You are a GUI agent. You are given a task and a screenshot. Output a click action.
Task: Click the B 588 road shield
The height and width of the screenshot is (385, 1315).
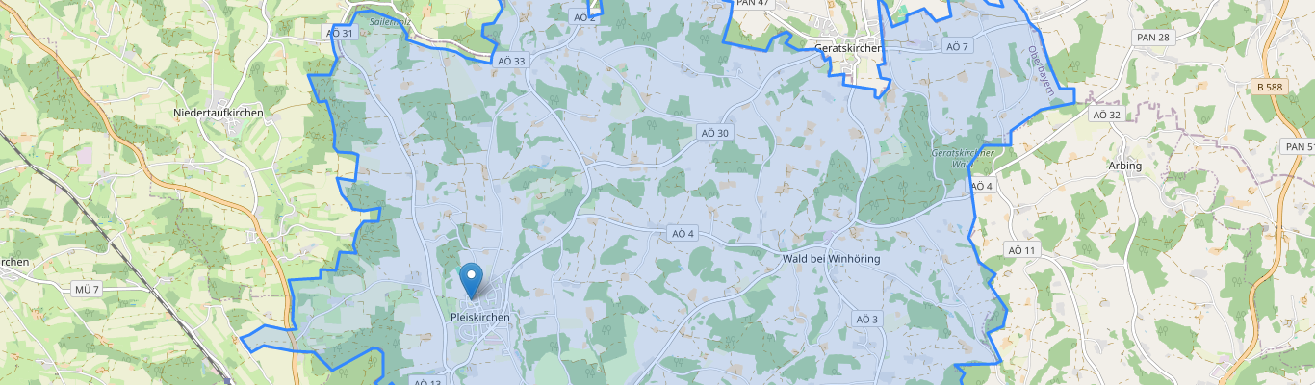pyautogui.click(x=1273, y=87)
